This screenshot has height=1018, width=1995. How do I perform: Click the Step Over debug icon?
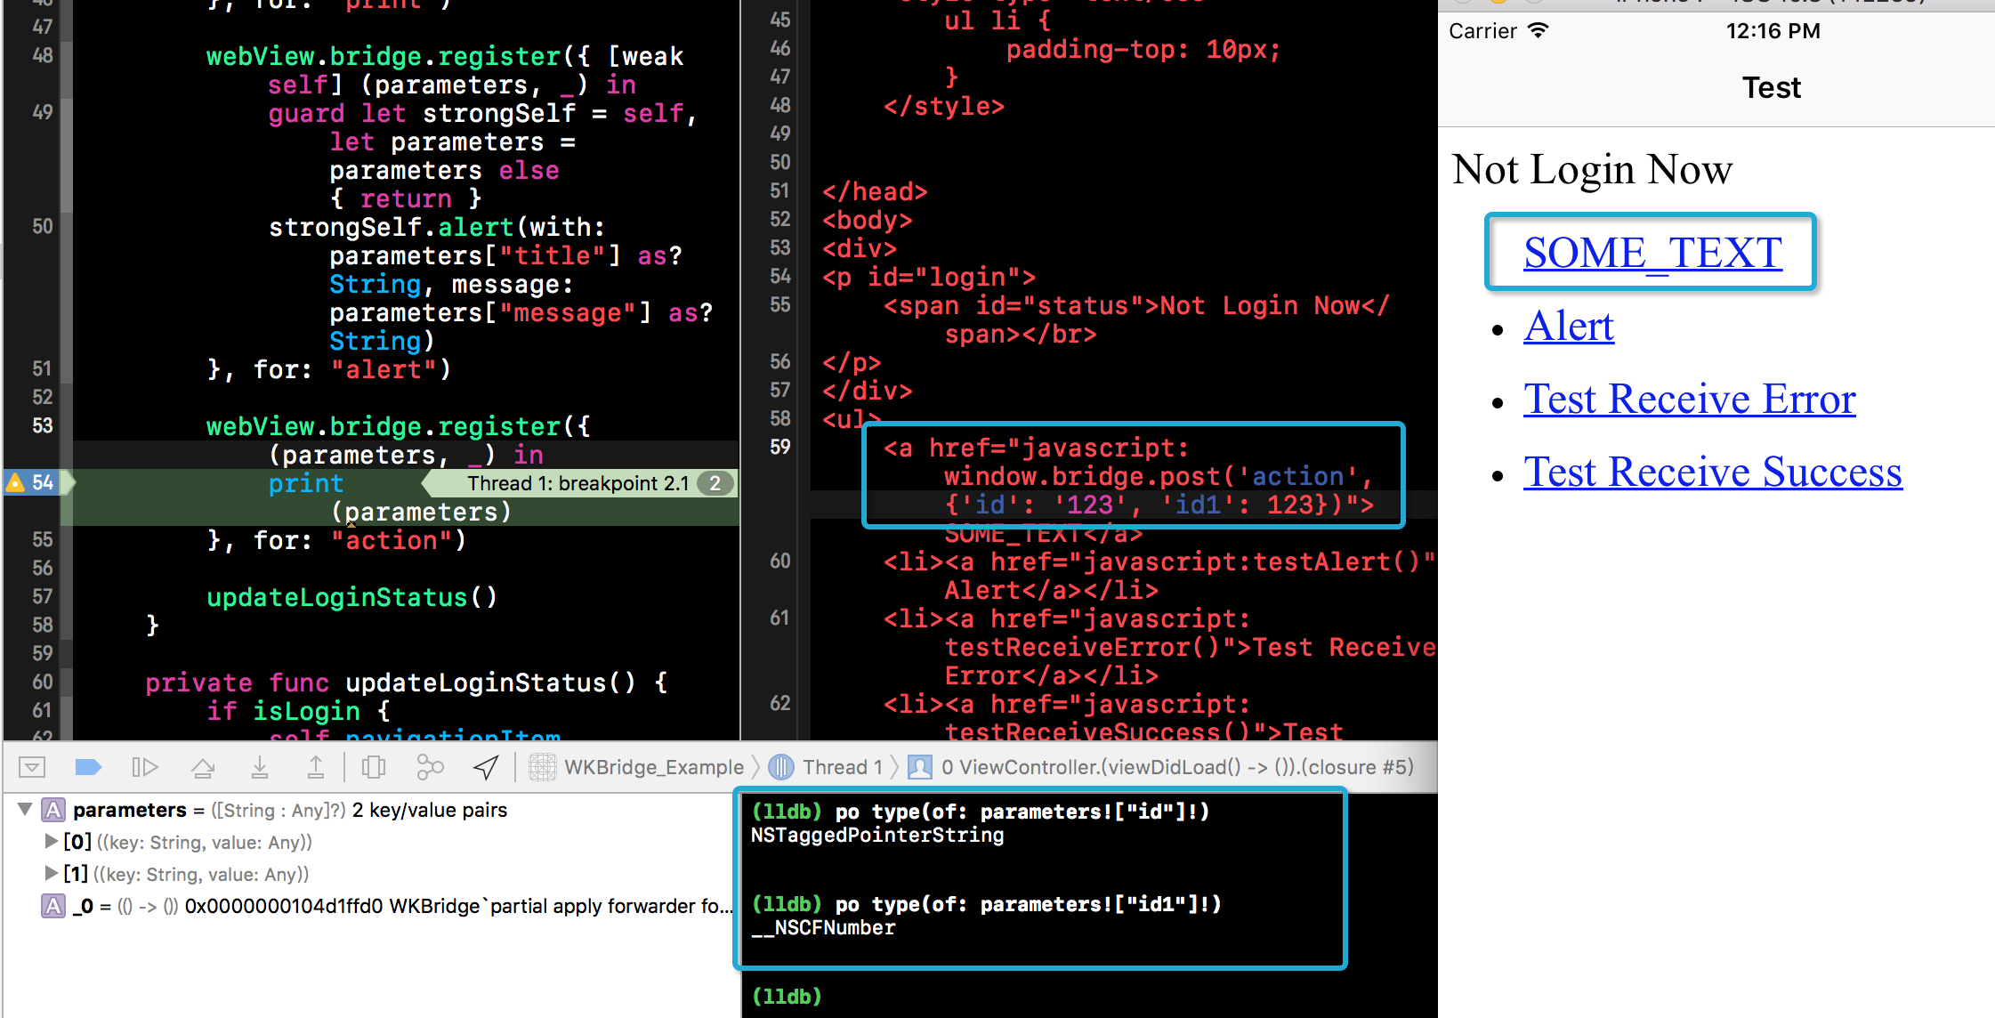tap(203, 767)
